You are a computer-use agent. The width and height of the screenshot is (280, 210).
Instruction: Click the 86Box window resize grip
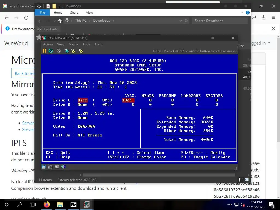(236, 168)
